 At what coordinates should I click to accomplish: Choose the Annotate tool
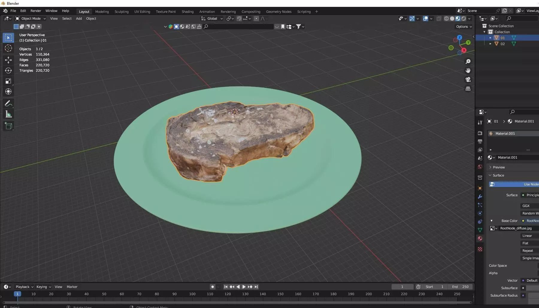pos(8,104)
